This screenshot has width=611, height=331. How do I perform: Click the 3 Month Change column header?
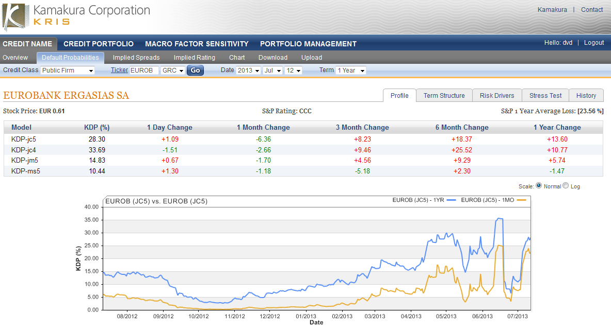(362, 128)
